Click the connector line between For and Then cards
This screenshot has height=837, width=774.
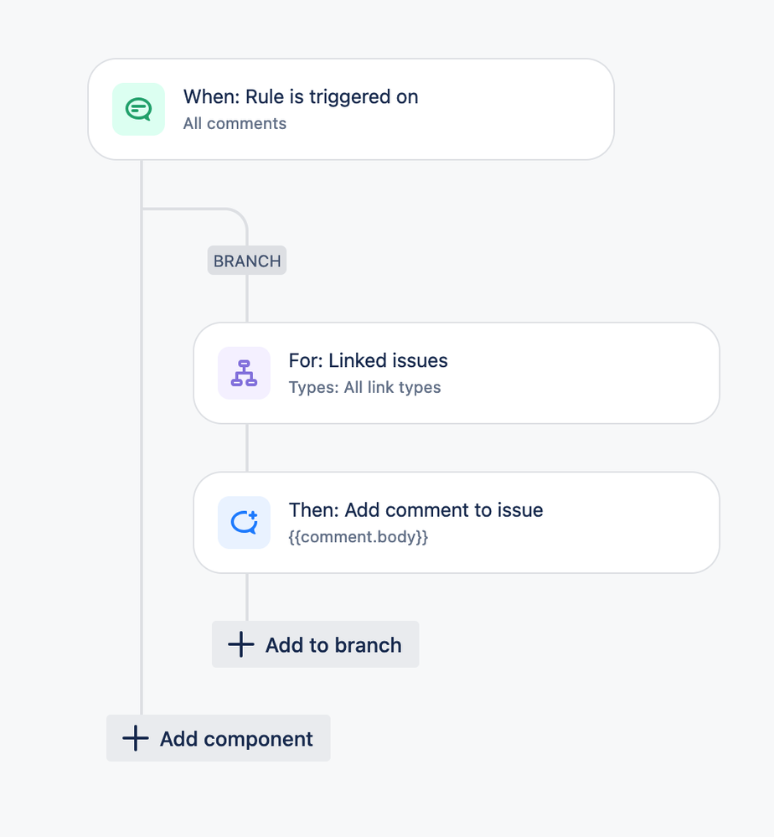pos(246,448)
